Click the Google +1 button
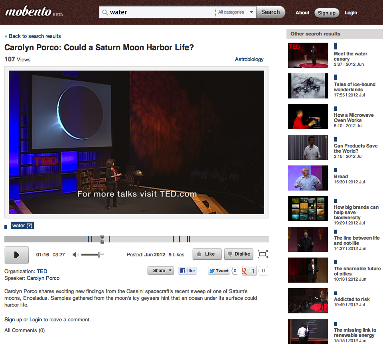383x358 pixels. pyautogui.click(x=249, y=271)
